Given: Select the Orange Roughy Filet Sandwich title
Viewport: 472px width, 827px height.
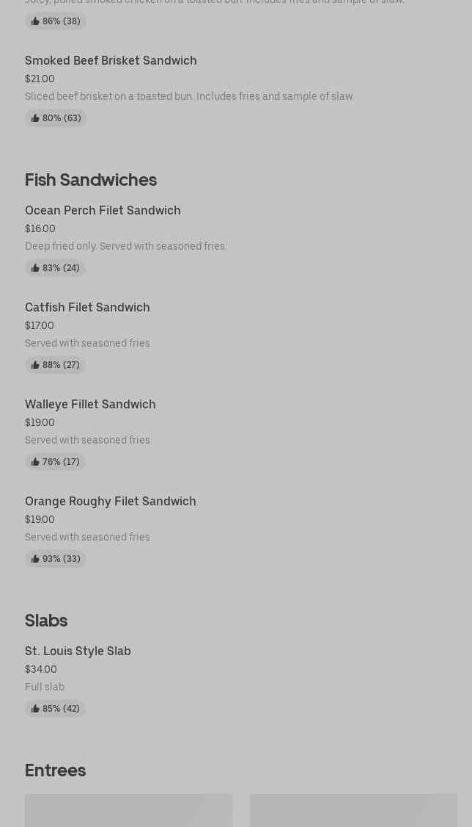Looking at the screenshot, I should [x=111, y=501].
